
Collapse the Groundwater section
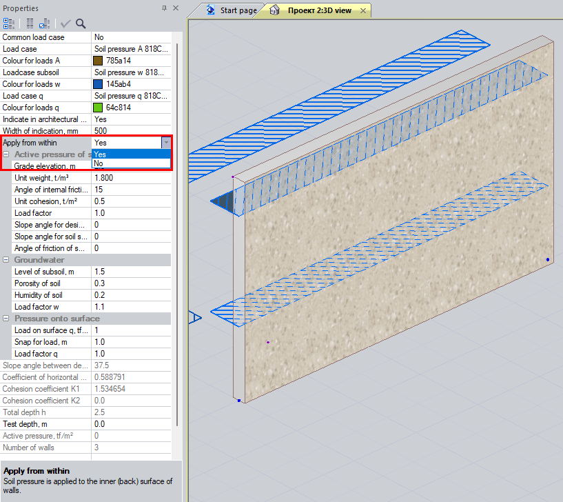[x=6, y=260]
